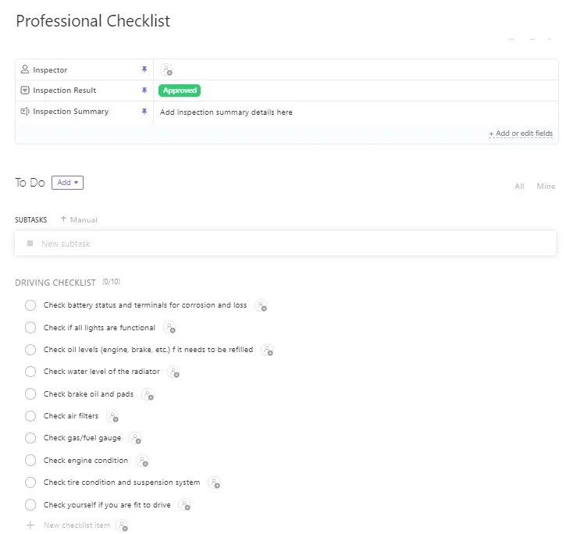The image size is (566, 534).
Task: Tick the Check yourself if fit to drive circle
Action: tap(30, 505)
